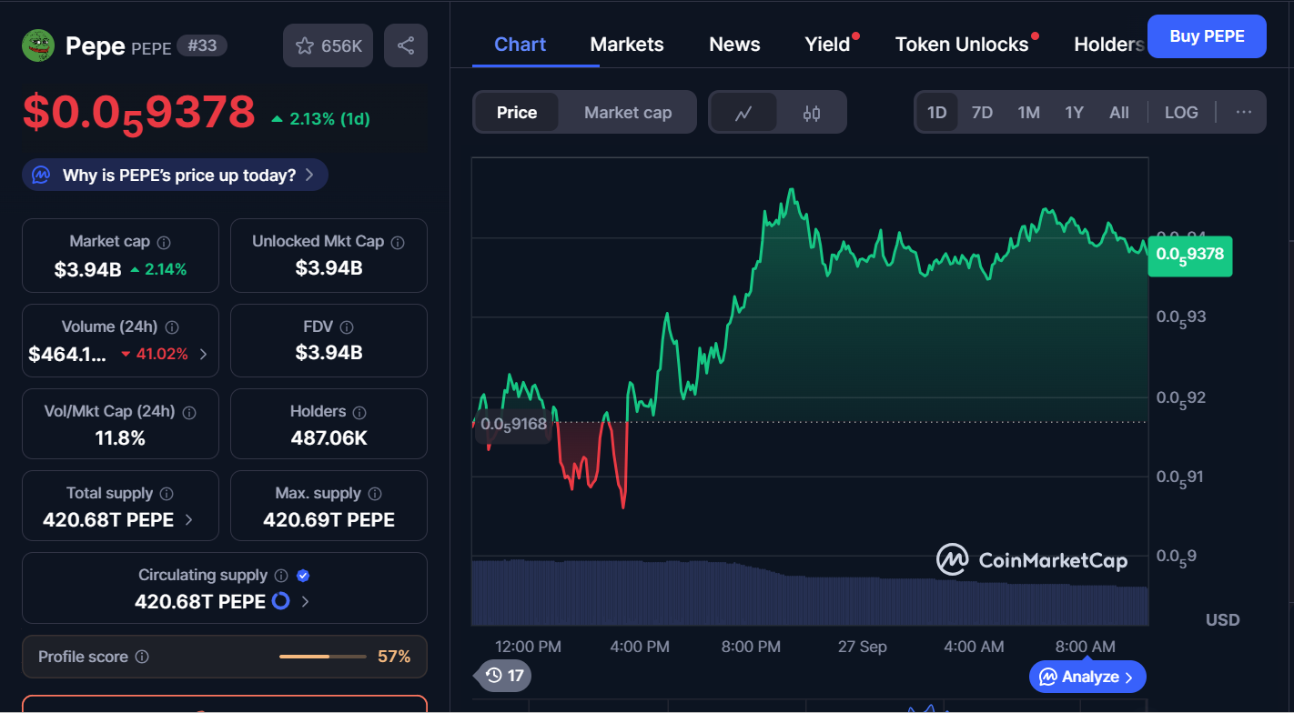
Task: Select the 7D time range
Action: tap(982, 113)
